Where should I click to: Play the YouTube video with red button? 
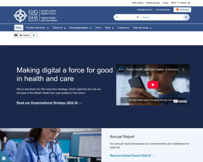coord(153,85)
